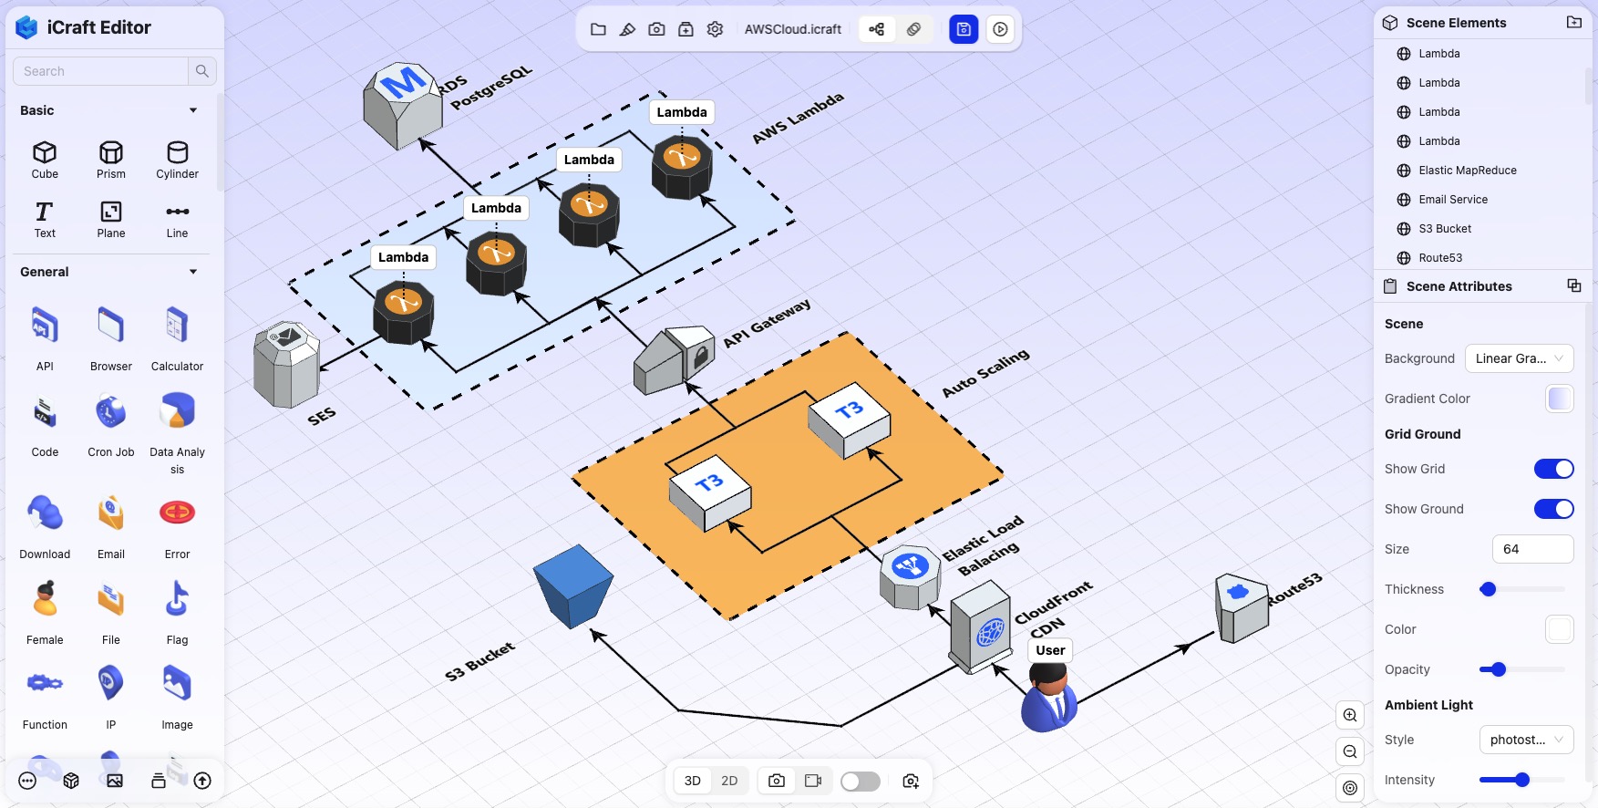Viewport: 1598px width, 808px height.
Task: Pick the Cron Job element icon
Action: click(111, 412)
